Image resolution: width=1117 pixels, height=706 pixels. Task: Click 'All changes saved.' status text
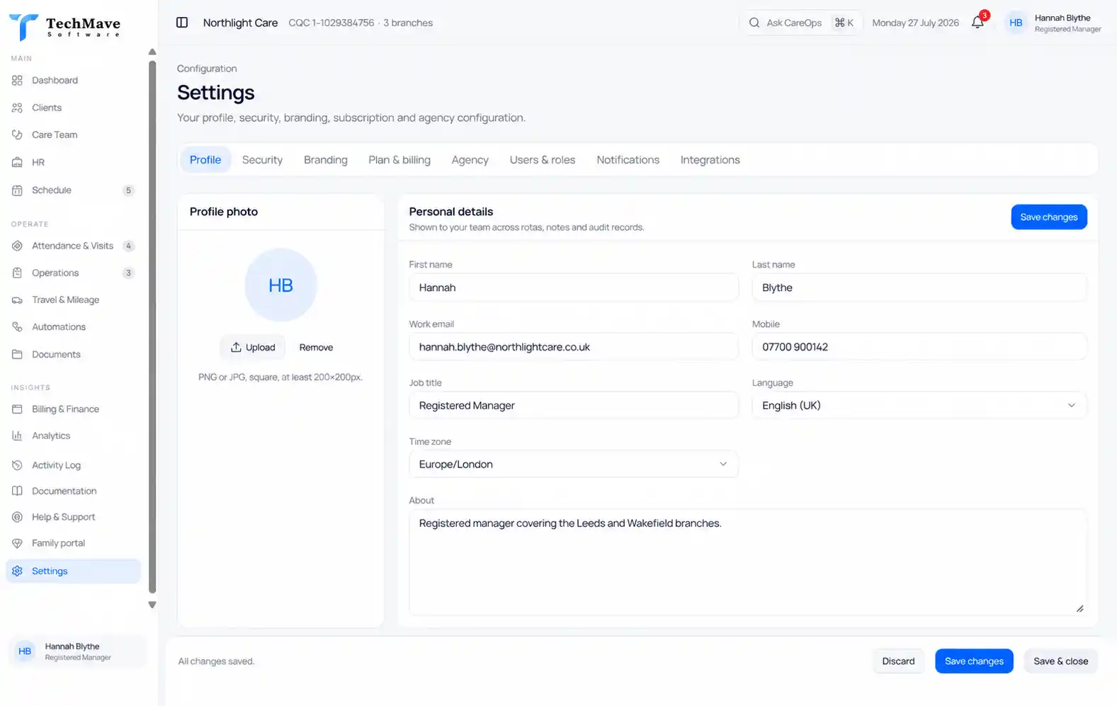216,661
